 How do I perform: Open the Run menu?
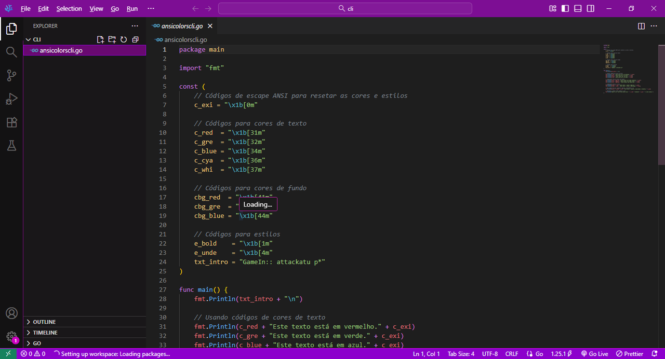point(132,9)
